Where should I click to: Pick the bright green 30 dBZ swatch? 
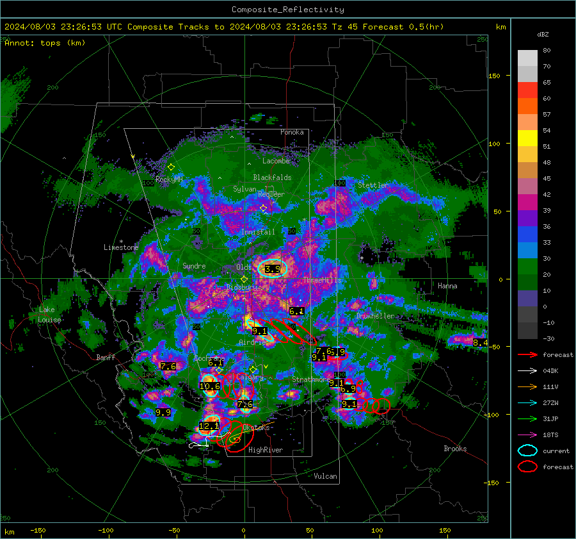tap(527, 267)
